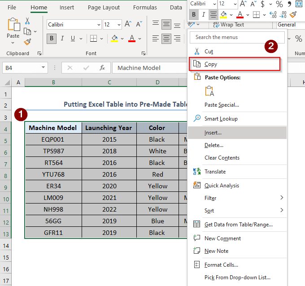Click the Paste icon in the Clipboard group

click(x=13, y=25)
